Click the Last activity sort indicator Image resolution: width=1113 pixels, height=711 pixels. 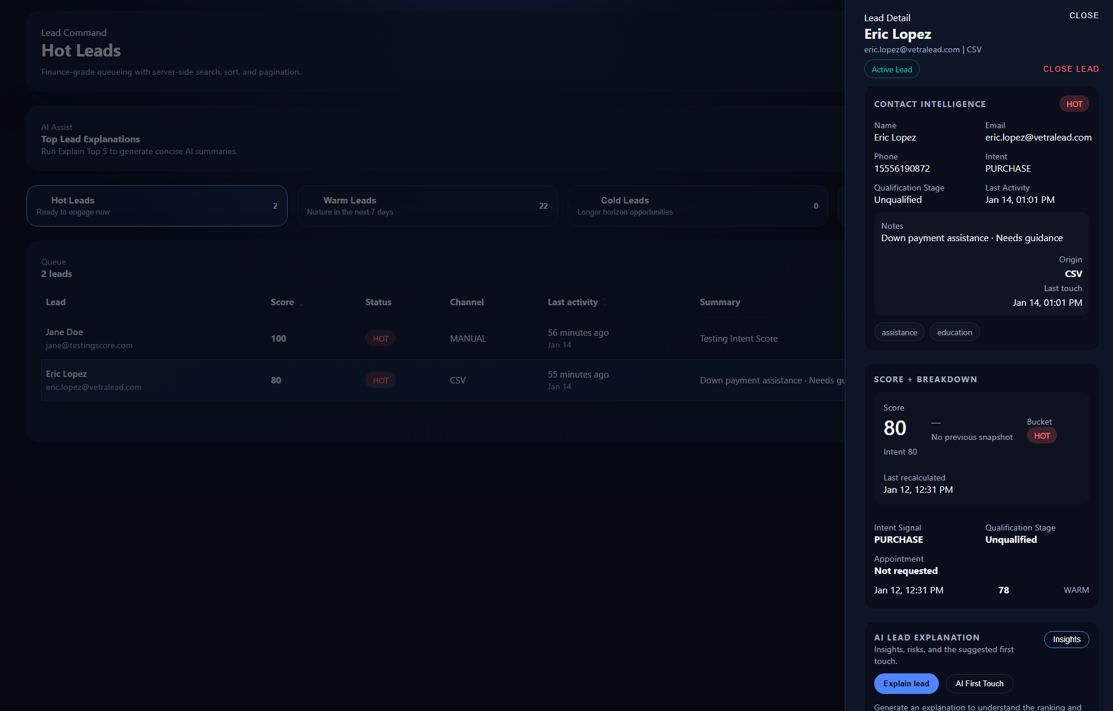tap(605, 302)
